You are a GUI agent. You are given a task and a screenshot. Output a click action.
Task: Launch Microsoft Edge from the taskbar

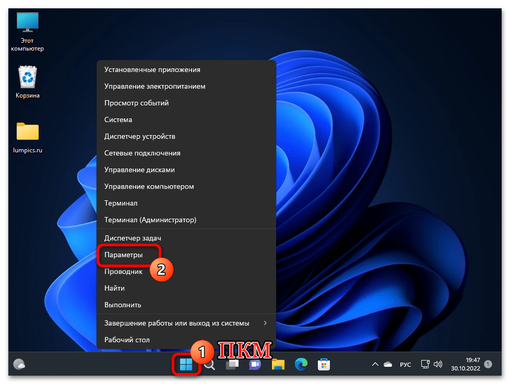(x=301, y=364)
